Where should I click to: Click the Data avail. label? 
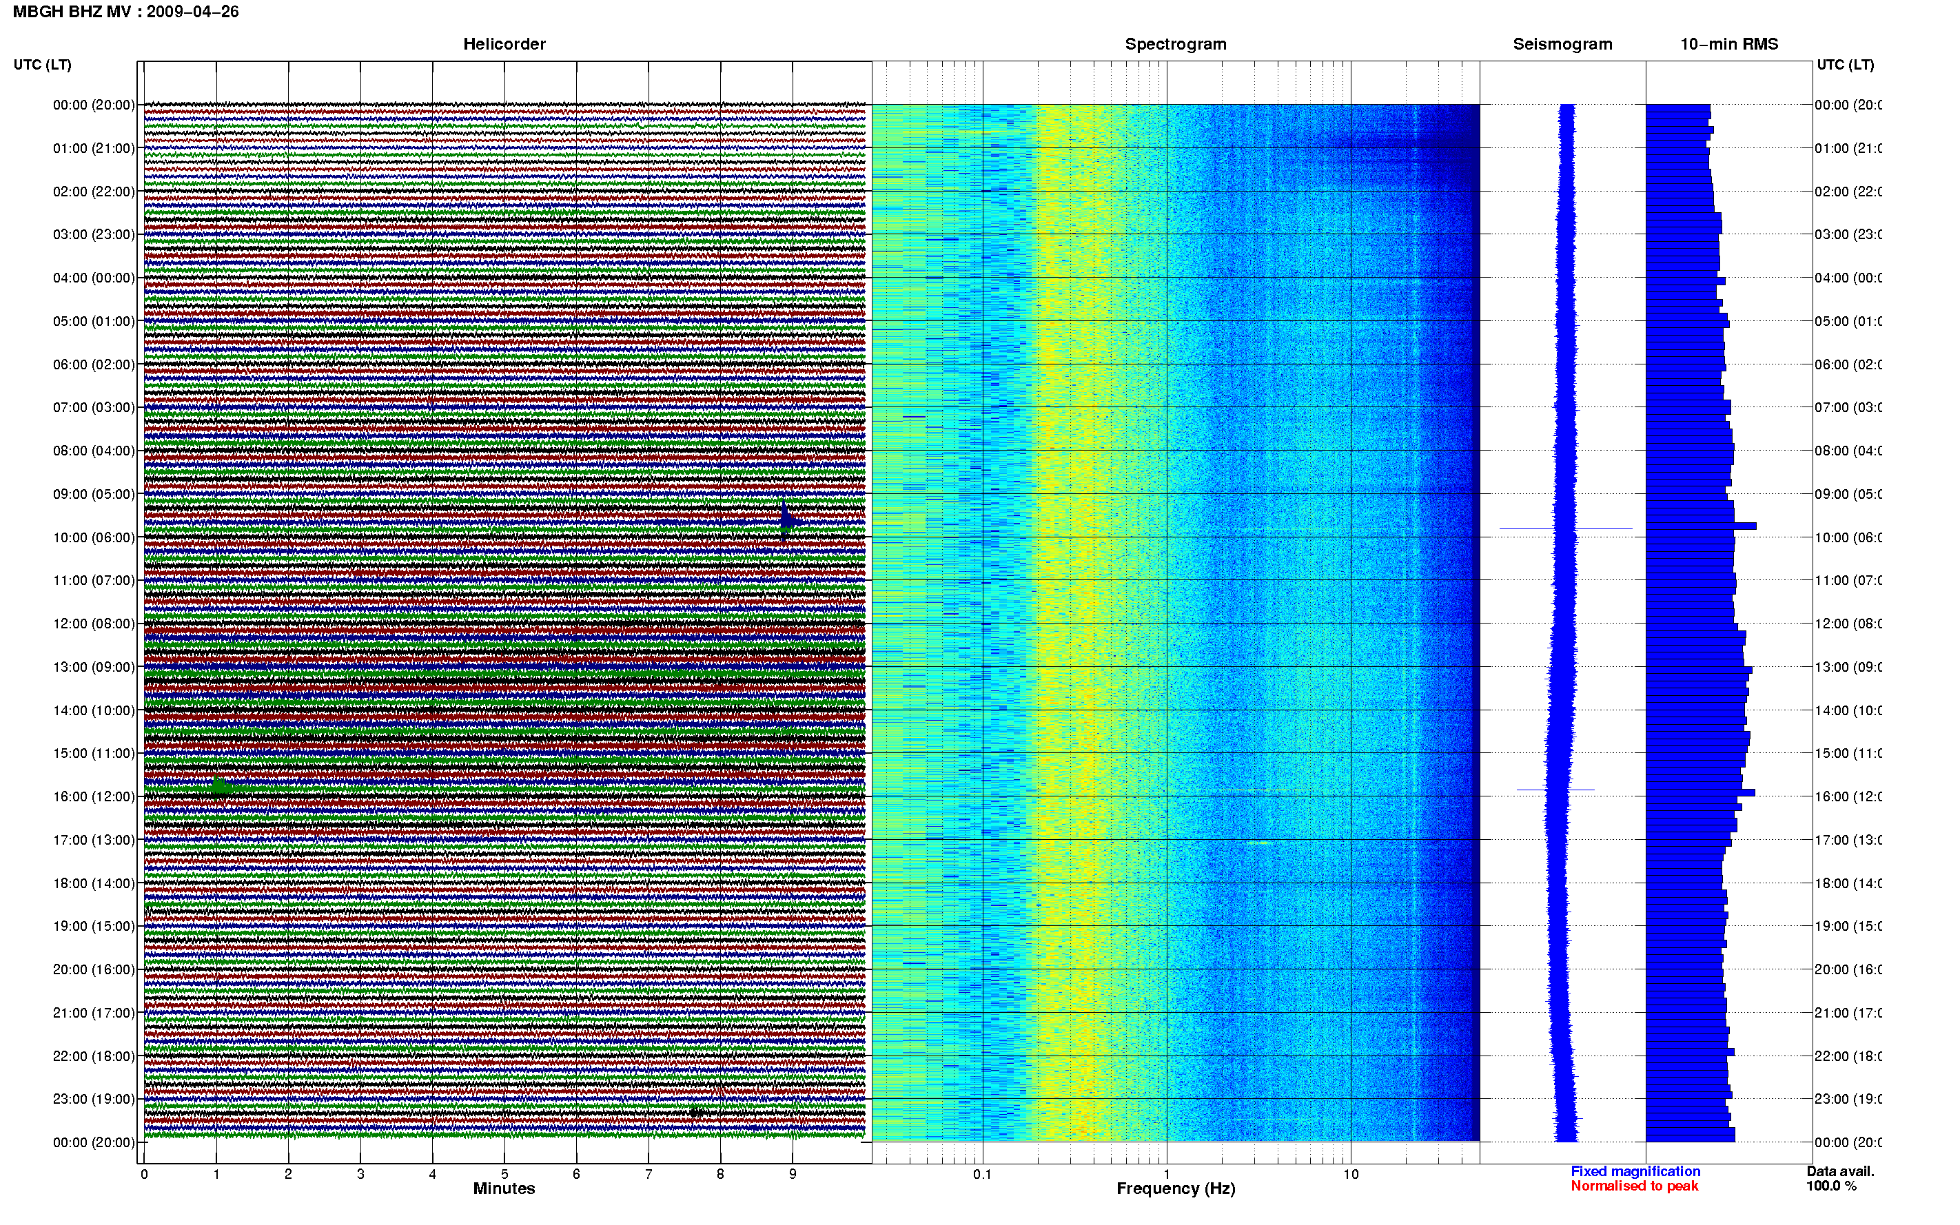[1840, 1171]
